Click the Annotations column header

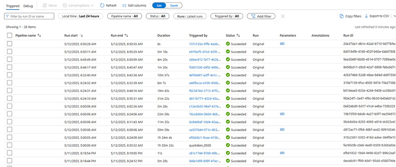(x=321, y=36)
